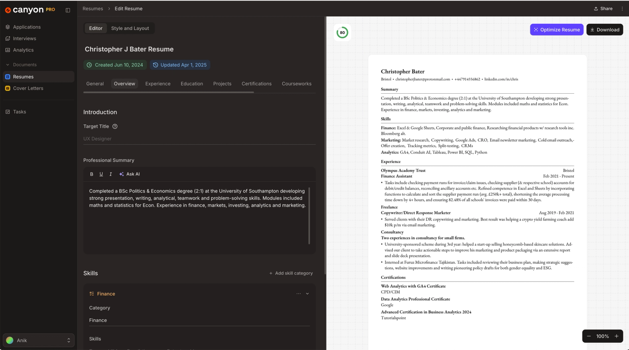Image resolution: width=629 pixels, height=350 pixels.
Task: Switch to Style and Layout view
Action: point(130,28)
